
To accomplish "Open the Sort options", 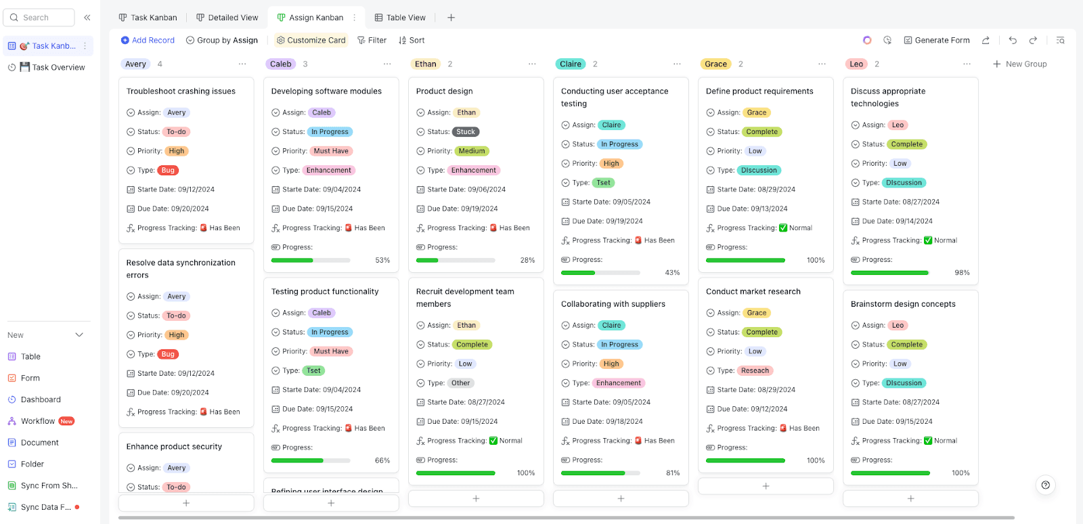I will [412, 41].
